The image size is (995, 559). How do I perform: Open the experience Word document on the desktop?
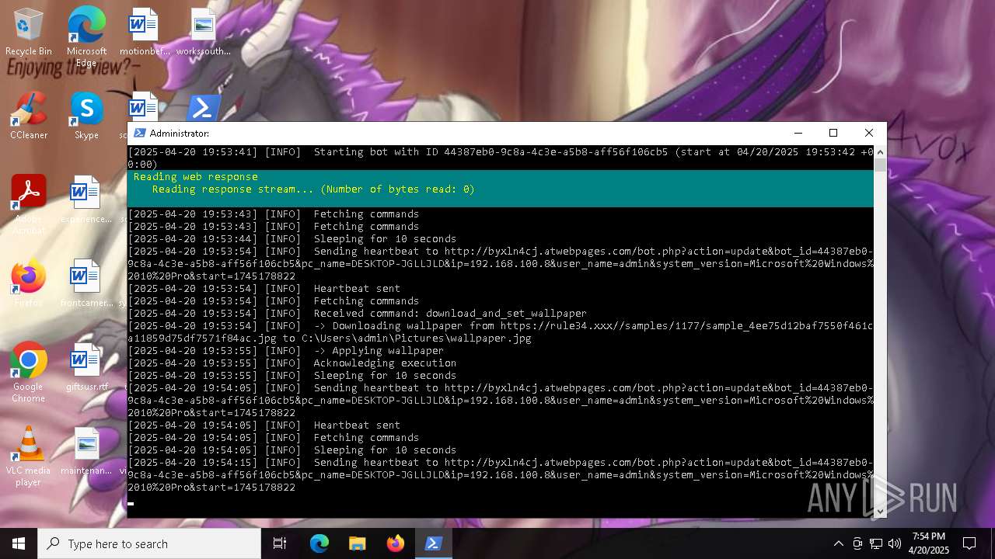pyautogui.click(x=86, y=200)
